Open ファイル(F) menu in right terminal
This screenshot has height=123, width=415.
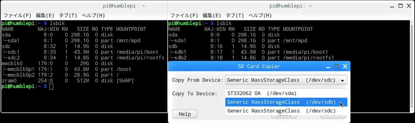(x=184, y=16)
